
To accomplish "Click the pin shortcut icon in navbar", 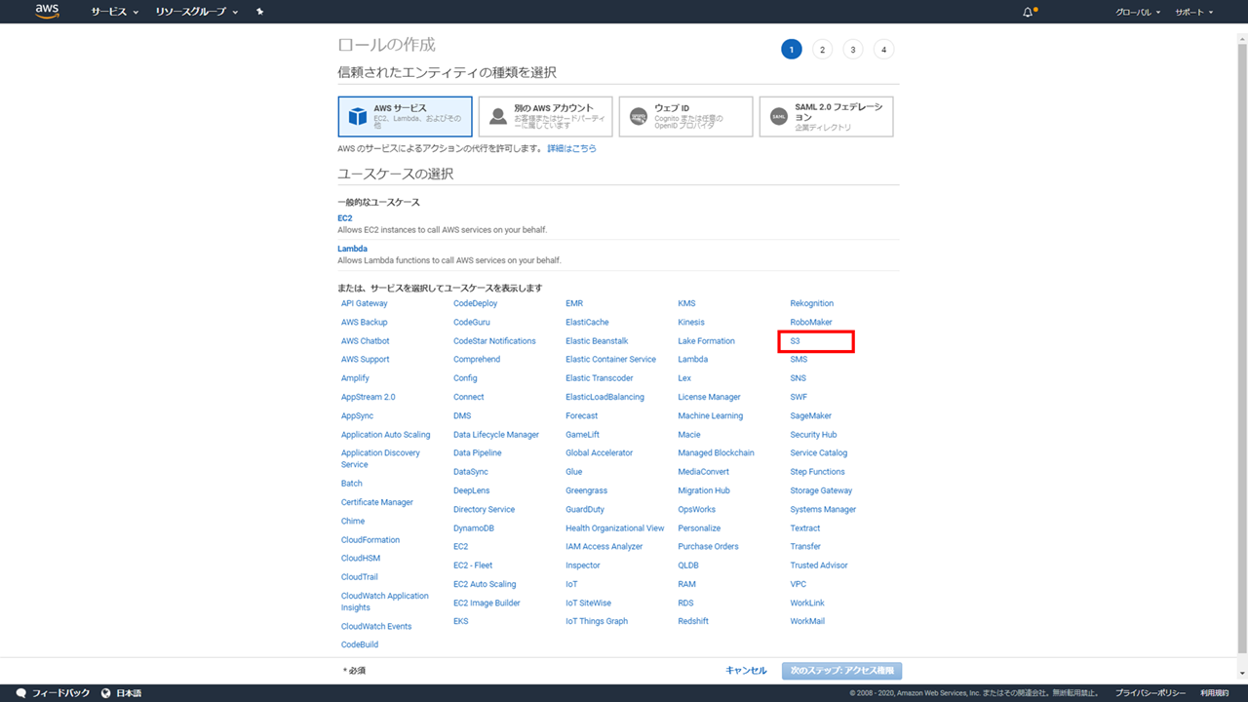I will pyautogui.click(x=259, y=12).
